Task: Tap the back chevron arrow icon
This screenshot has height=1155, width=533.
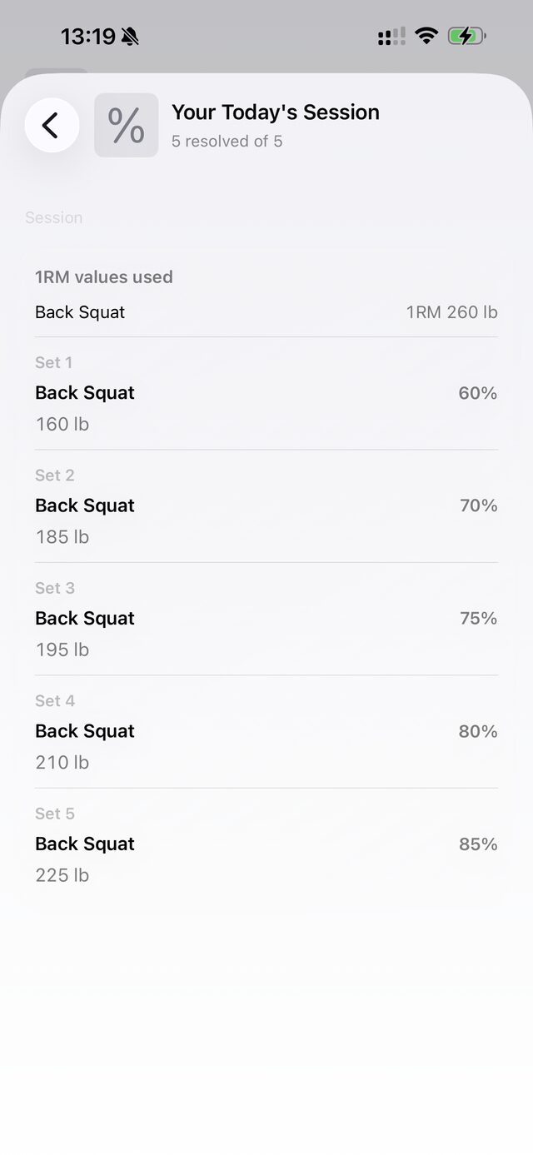Action: click(x=52, y=125)
